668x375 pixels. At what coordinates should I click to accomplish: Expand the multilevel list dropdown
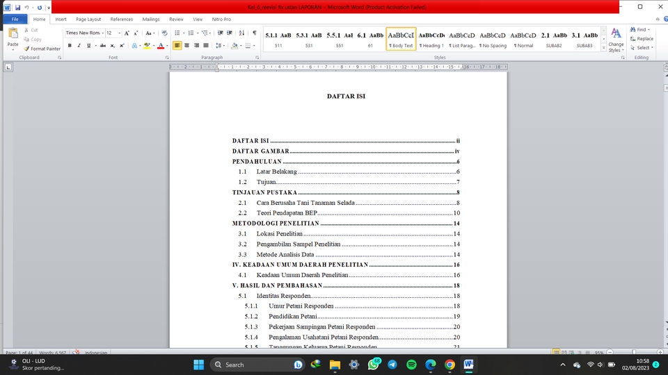pos(212,33)
